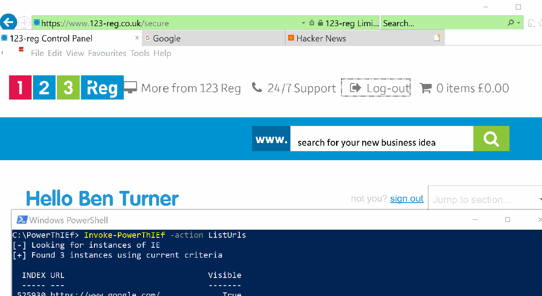Open the Jump to section dropdown

point(485,199)
